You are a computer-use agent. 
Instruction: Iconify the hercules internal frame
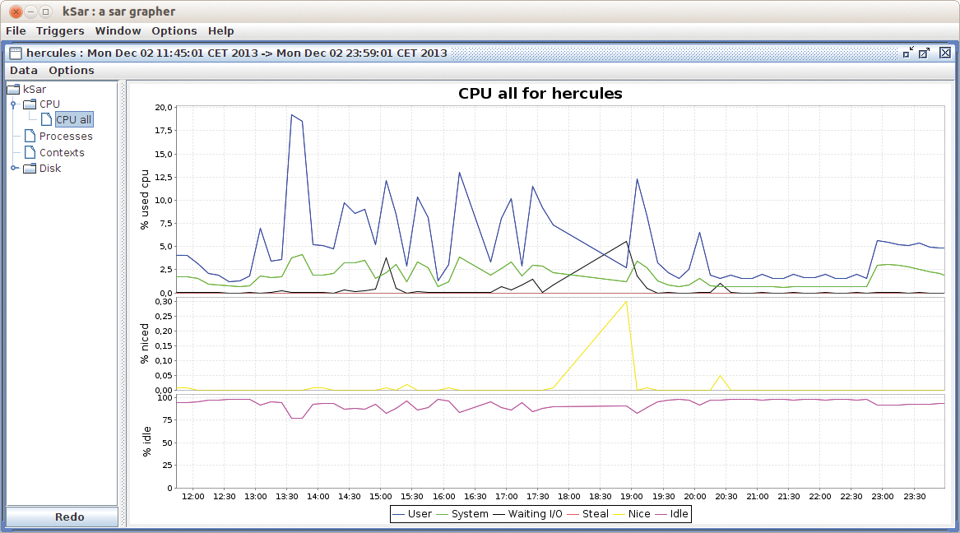coord(908,53)
